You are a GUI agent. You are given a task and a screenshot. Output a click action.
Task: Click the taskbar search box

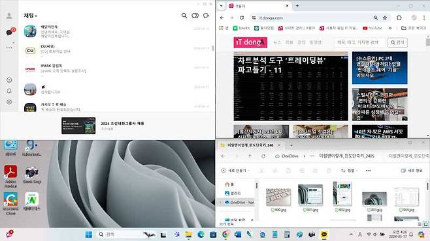click(126, 234)
